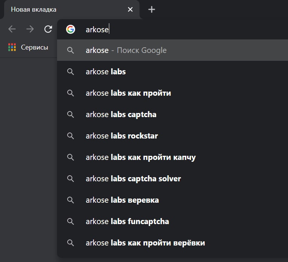The image size is (288, 262).
Task: Pick 'arkose labs как пройти' suggestion
Action: click(172, 93)
